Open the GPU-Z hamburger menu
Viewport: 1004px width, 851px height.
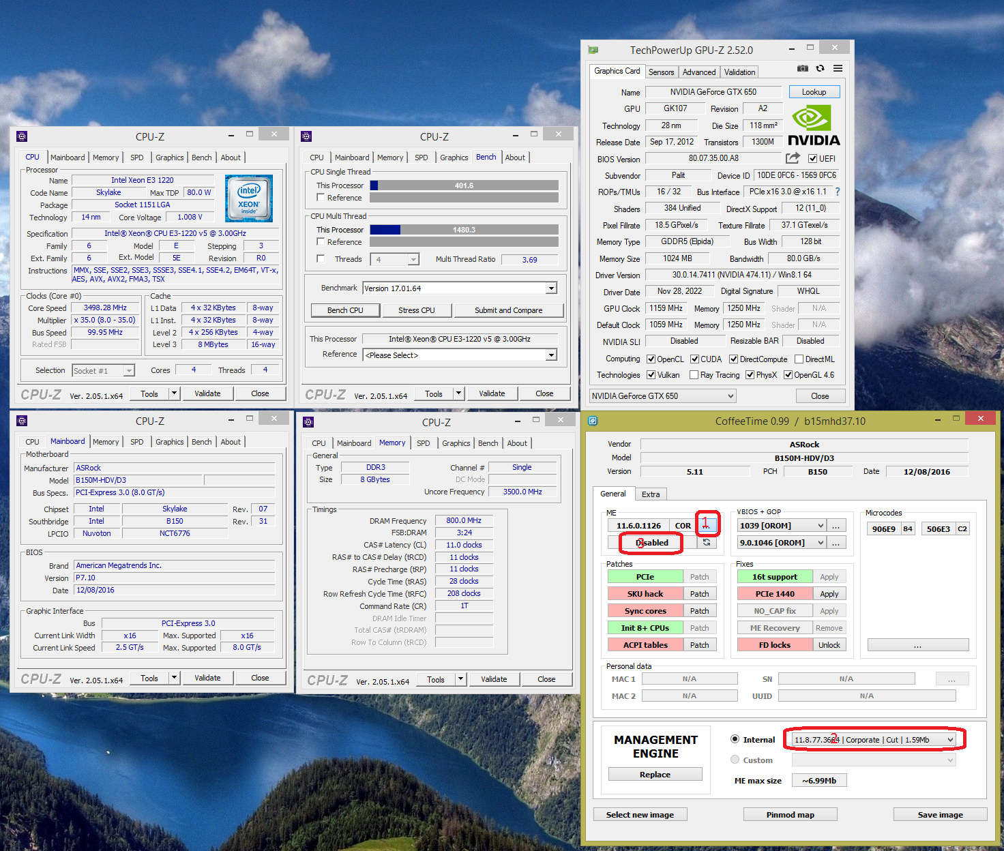838,68
